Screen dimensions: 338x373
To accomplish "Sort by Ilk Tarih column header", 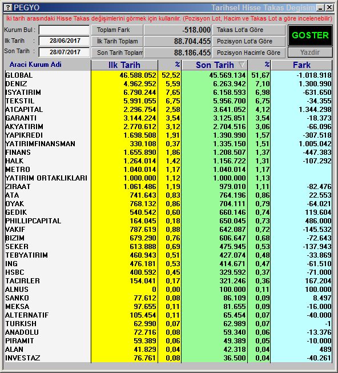I will pos(124,65).
